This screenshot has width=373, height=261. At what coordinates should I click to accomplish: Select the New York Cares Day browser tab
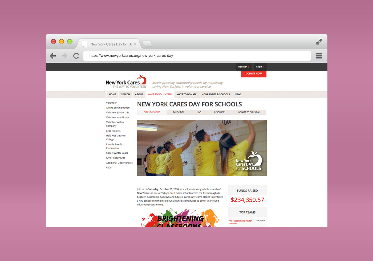tap(109, 44)
